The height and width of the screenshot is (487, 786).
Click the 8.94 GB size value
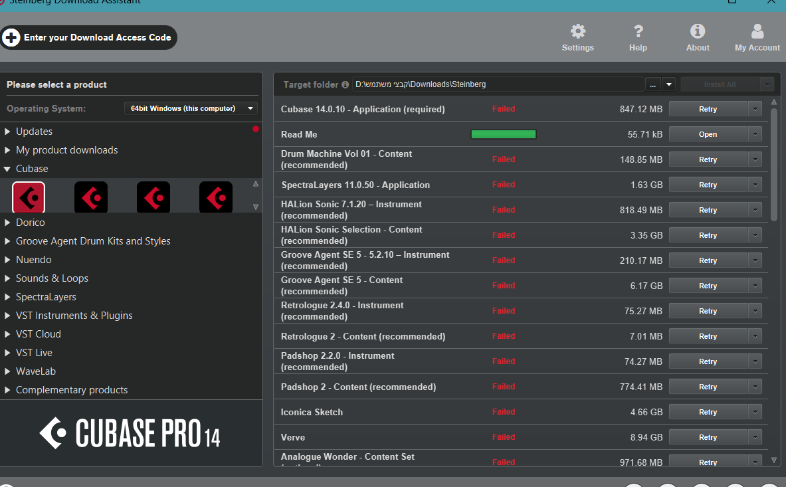click(x=646, y=437)
